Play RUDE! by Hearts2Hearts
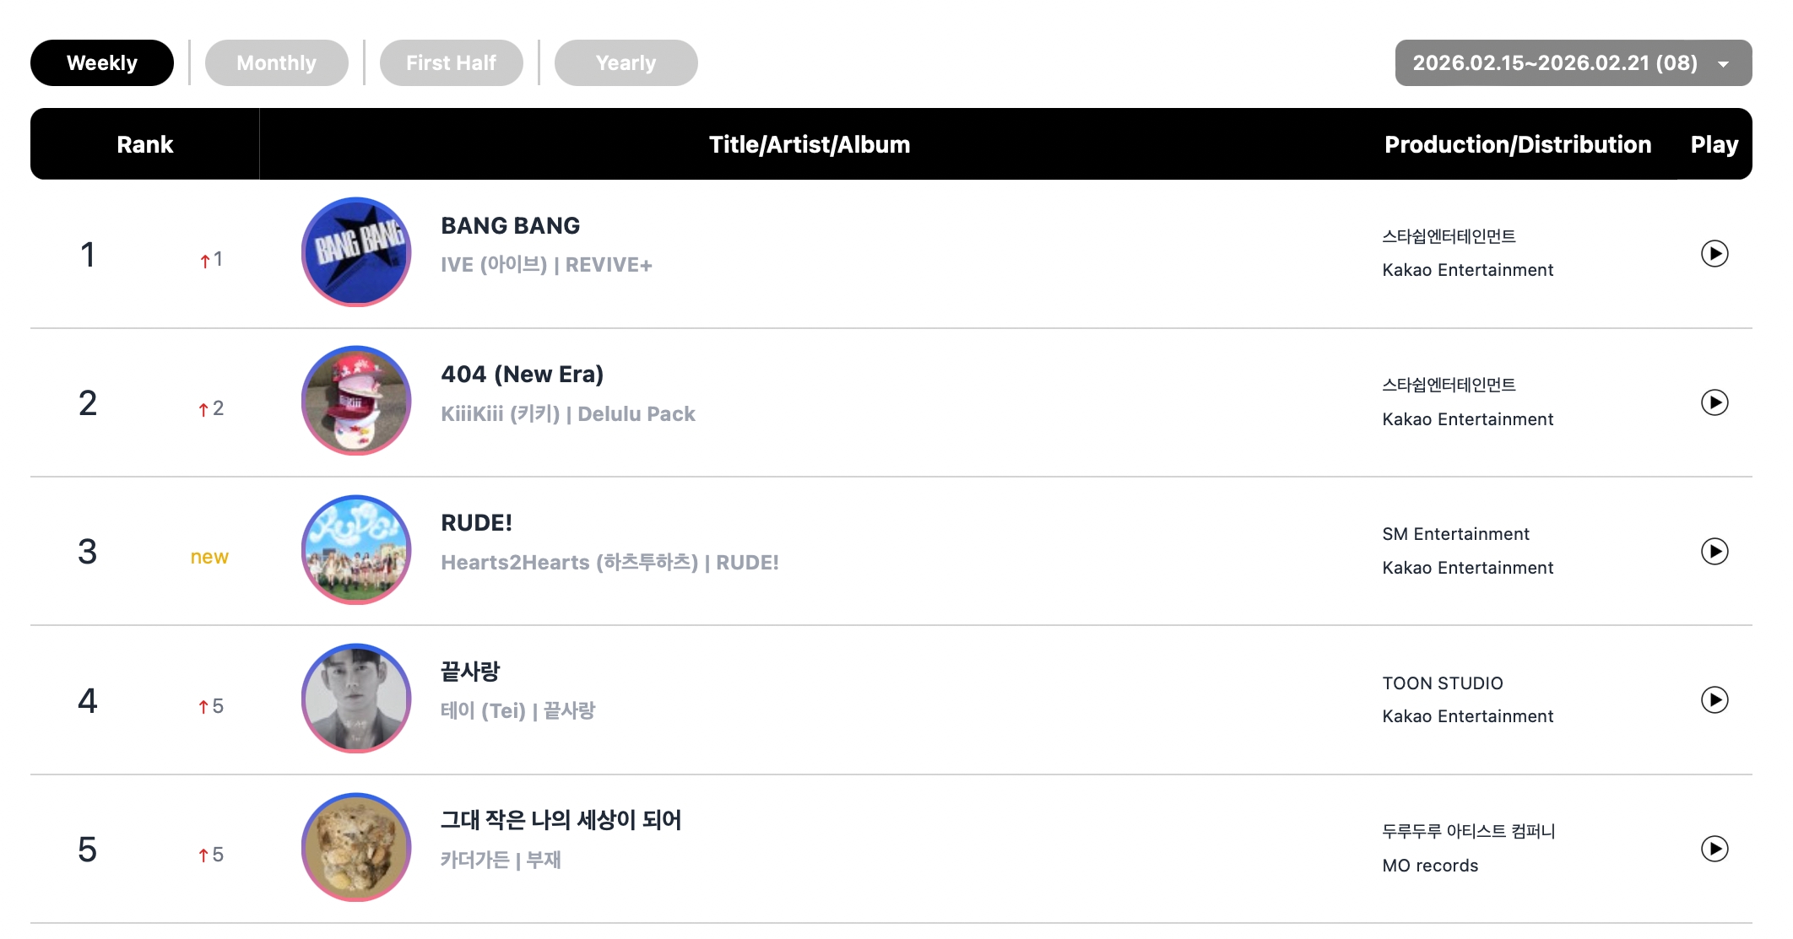The height and width of the screenshot is (939, 1793). (x=1714, y=551)
